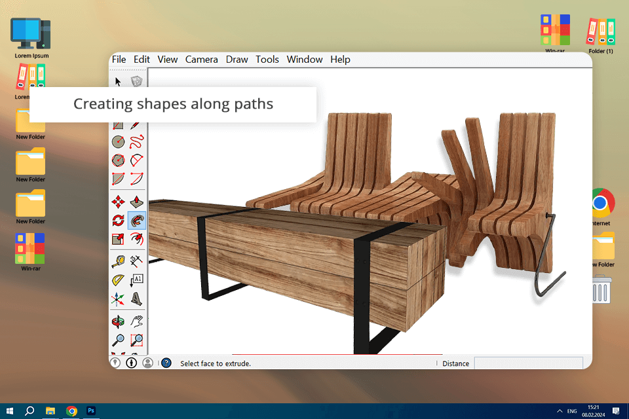Choose the Zoom Window tool
Screen dimensions: 629x419
point(137,340)
